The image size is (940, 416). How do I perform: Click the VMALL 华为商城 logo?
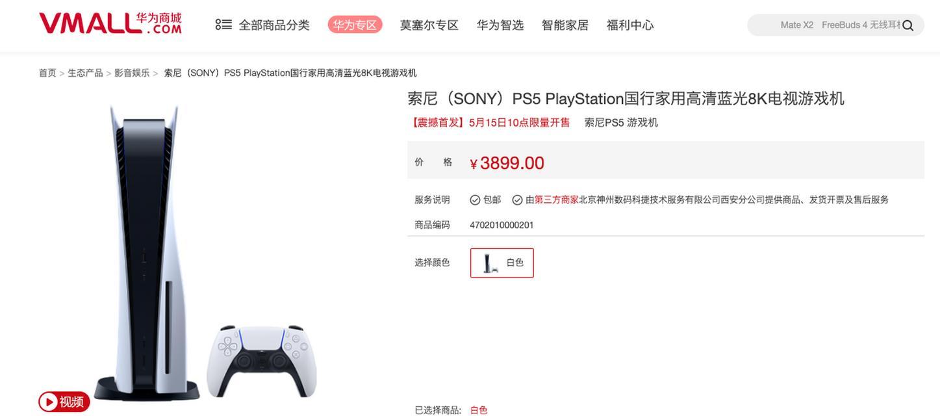110,23
